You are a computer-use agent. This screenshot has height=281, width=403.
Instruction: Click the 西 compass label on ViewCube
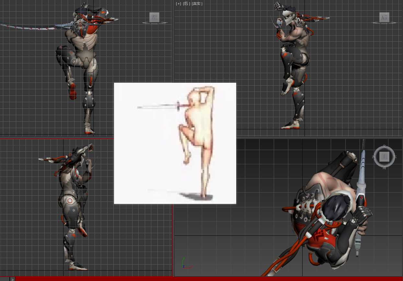coord(374,157)
